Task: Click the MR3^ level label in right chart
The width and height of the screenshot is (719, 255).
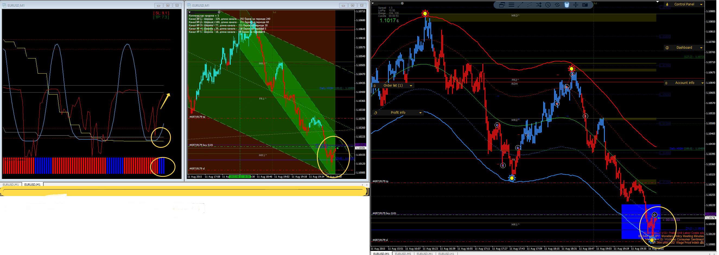Action: coord(515,16)
